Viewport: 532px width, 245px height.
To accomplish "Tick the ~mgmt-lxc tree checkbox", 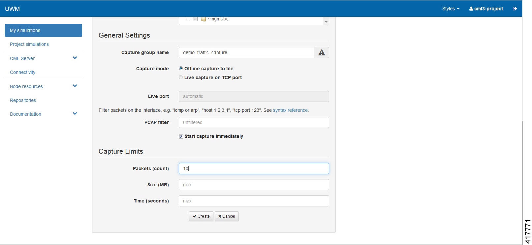I will (x=195, y=19).
